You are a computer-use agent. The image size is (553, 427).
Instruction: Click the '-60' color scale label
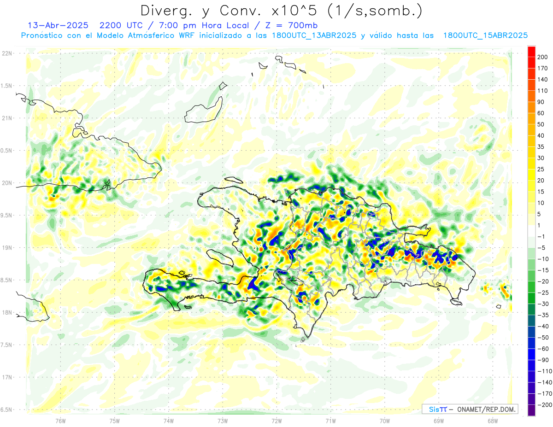coord(543,349)
